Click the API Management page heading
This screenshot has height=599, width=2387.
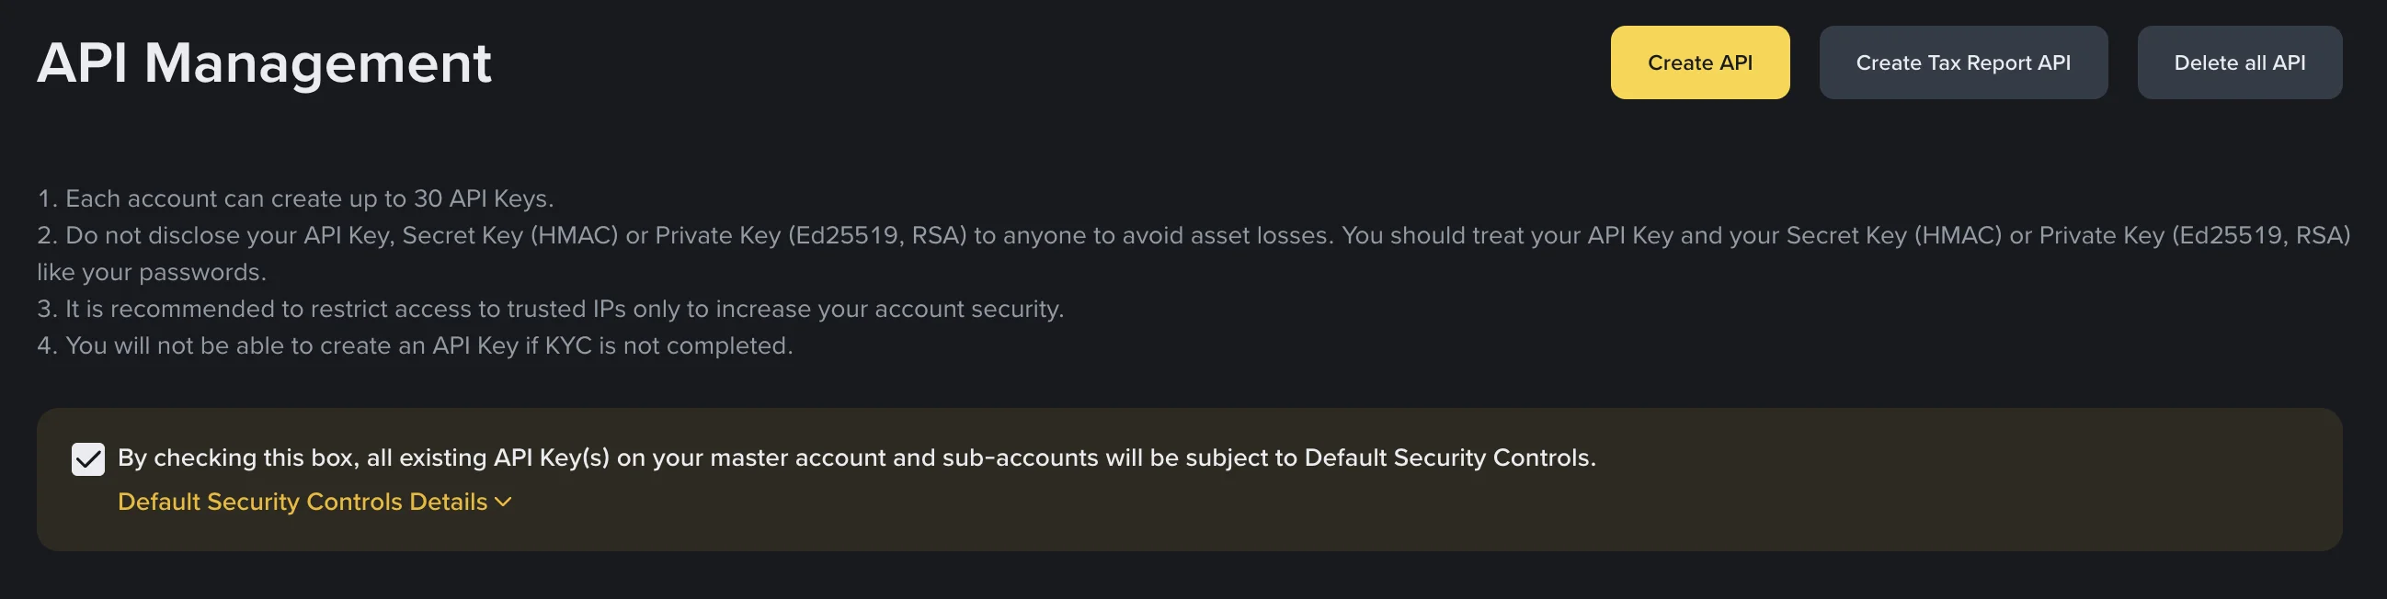(266, 63)
